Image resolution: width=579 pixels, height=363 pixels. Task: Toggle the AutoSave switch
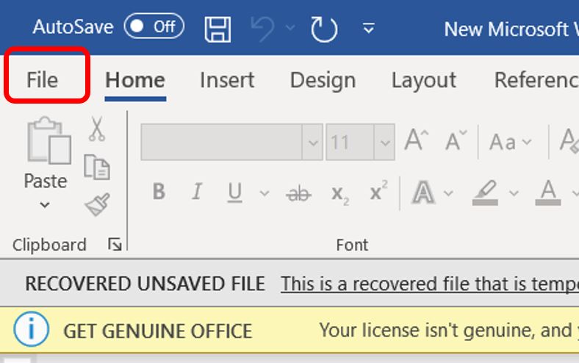[x=154, y=27]
